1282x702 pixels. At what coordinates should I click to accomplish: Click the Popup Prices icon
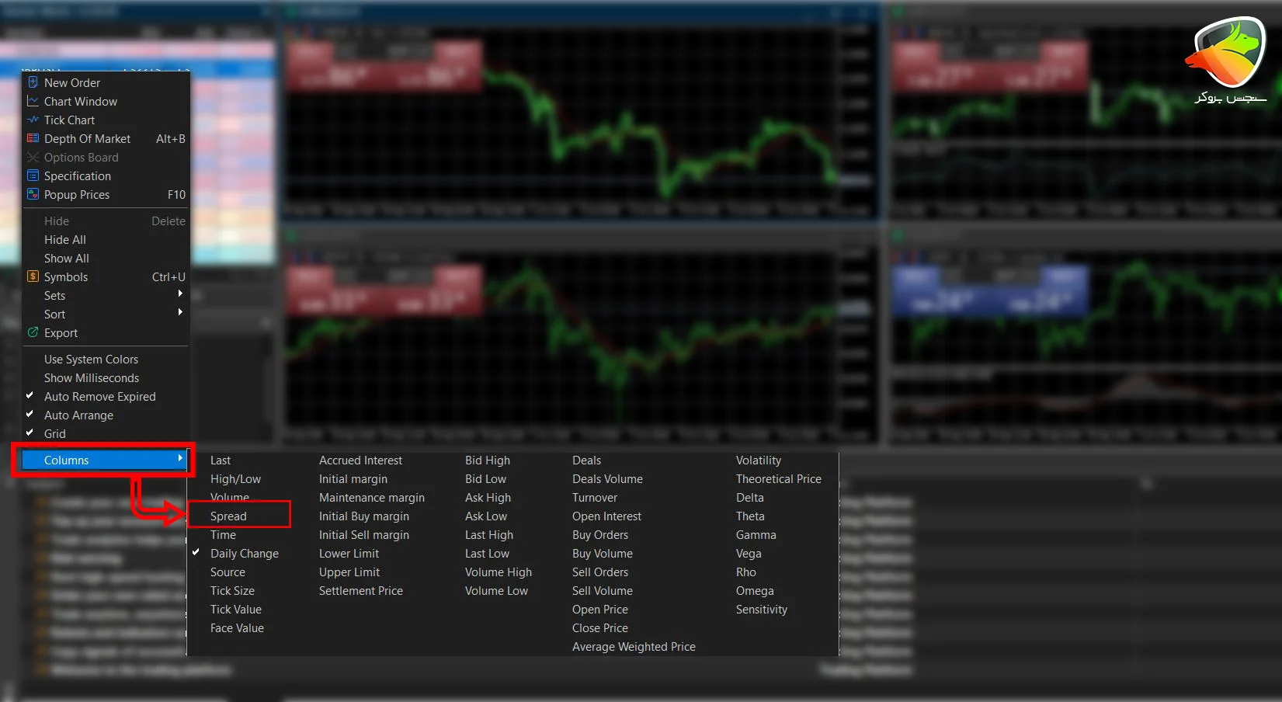click(x=33, y=194)
